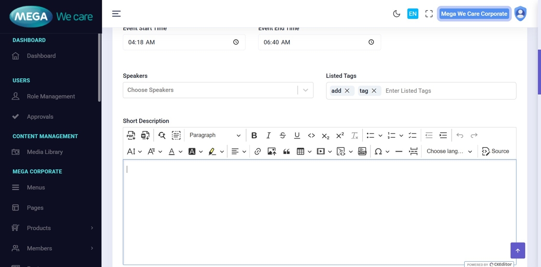Switch editor to Source view

coord(496,152)
